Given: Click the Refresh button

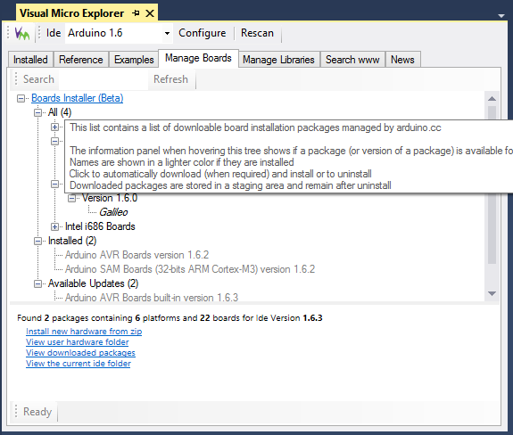Looking at the screenshot, I should (x=170, y=79).
